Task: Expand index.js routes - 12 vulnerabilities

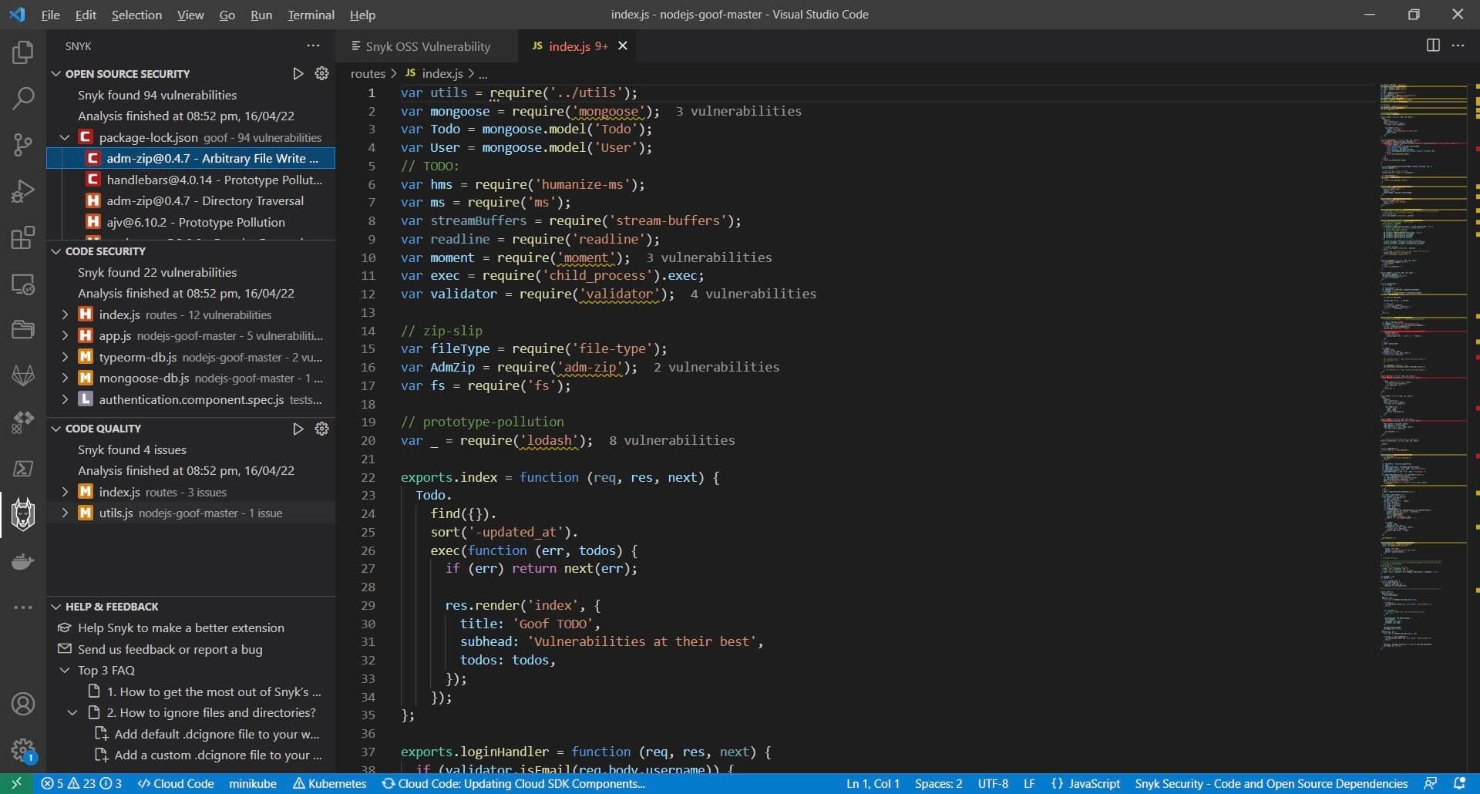Action: tap(65, 315)
